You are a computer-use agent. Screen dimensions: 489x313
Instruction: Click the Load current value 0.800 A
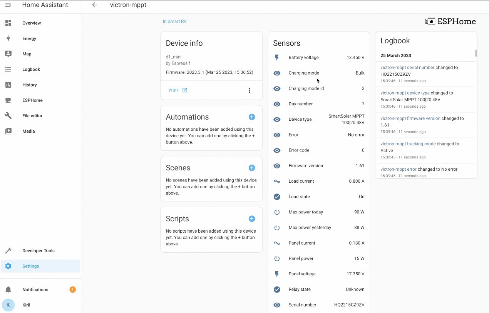tap(357, 181)
